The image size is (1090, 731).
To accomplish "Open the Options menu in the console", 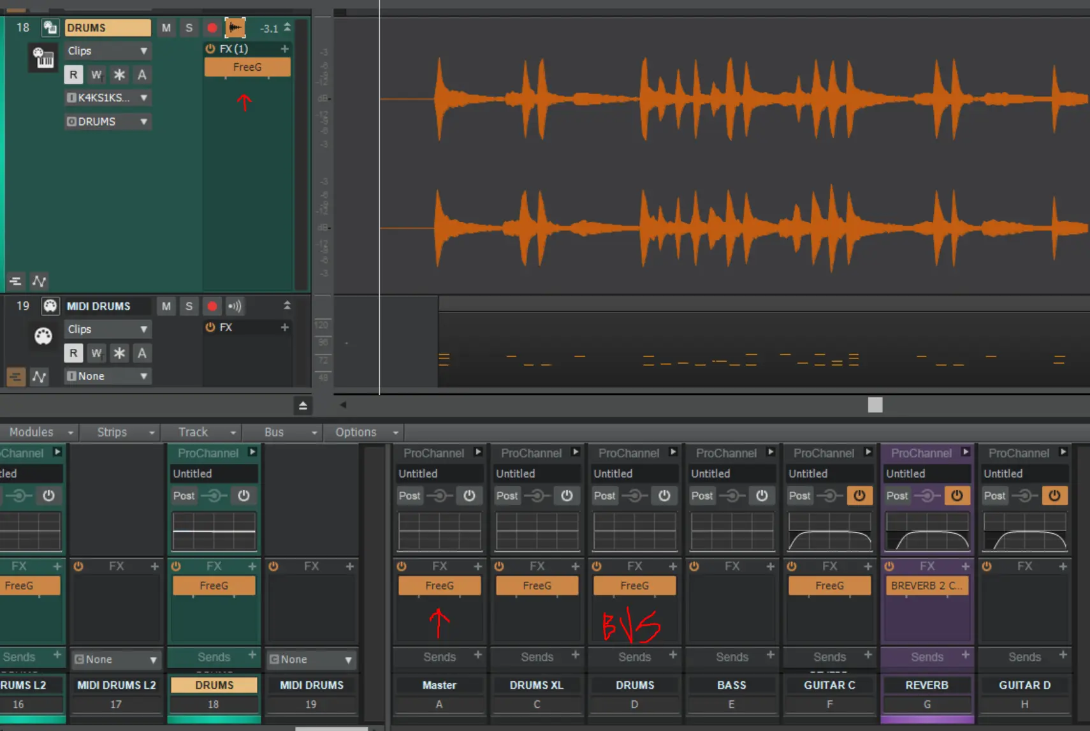I will click(363, 432).
